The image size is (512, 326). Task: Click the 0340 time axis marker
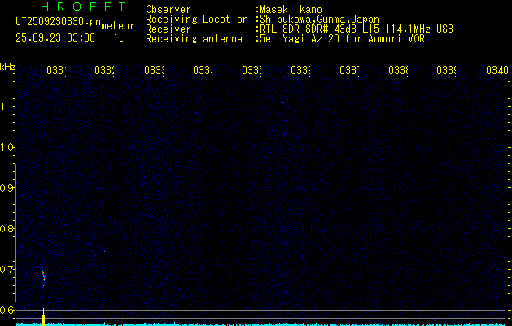(497, 70)
